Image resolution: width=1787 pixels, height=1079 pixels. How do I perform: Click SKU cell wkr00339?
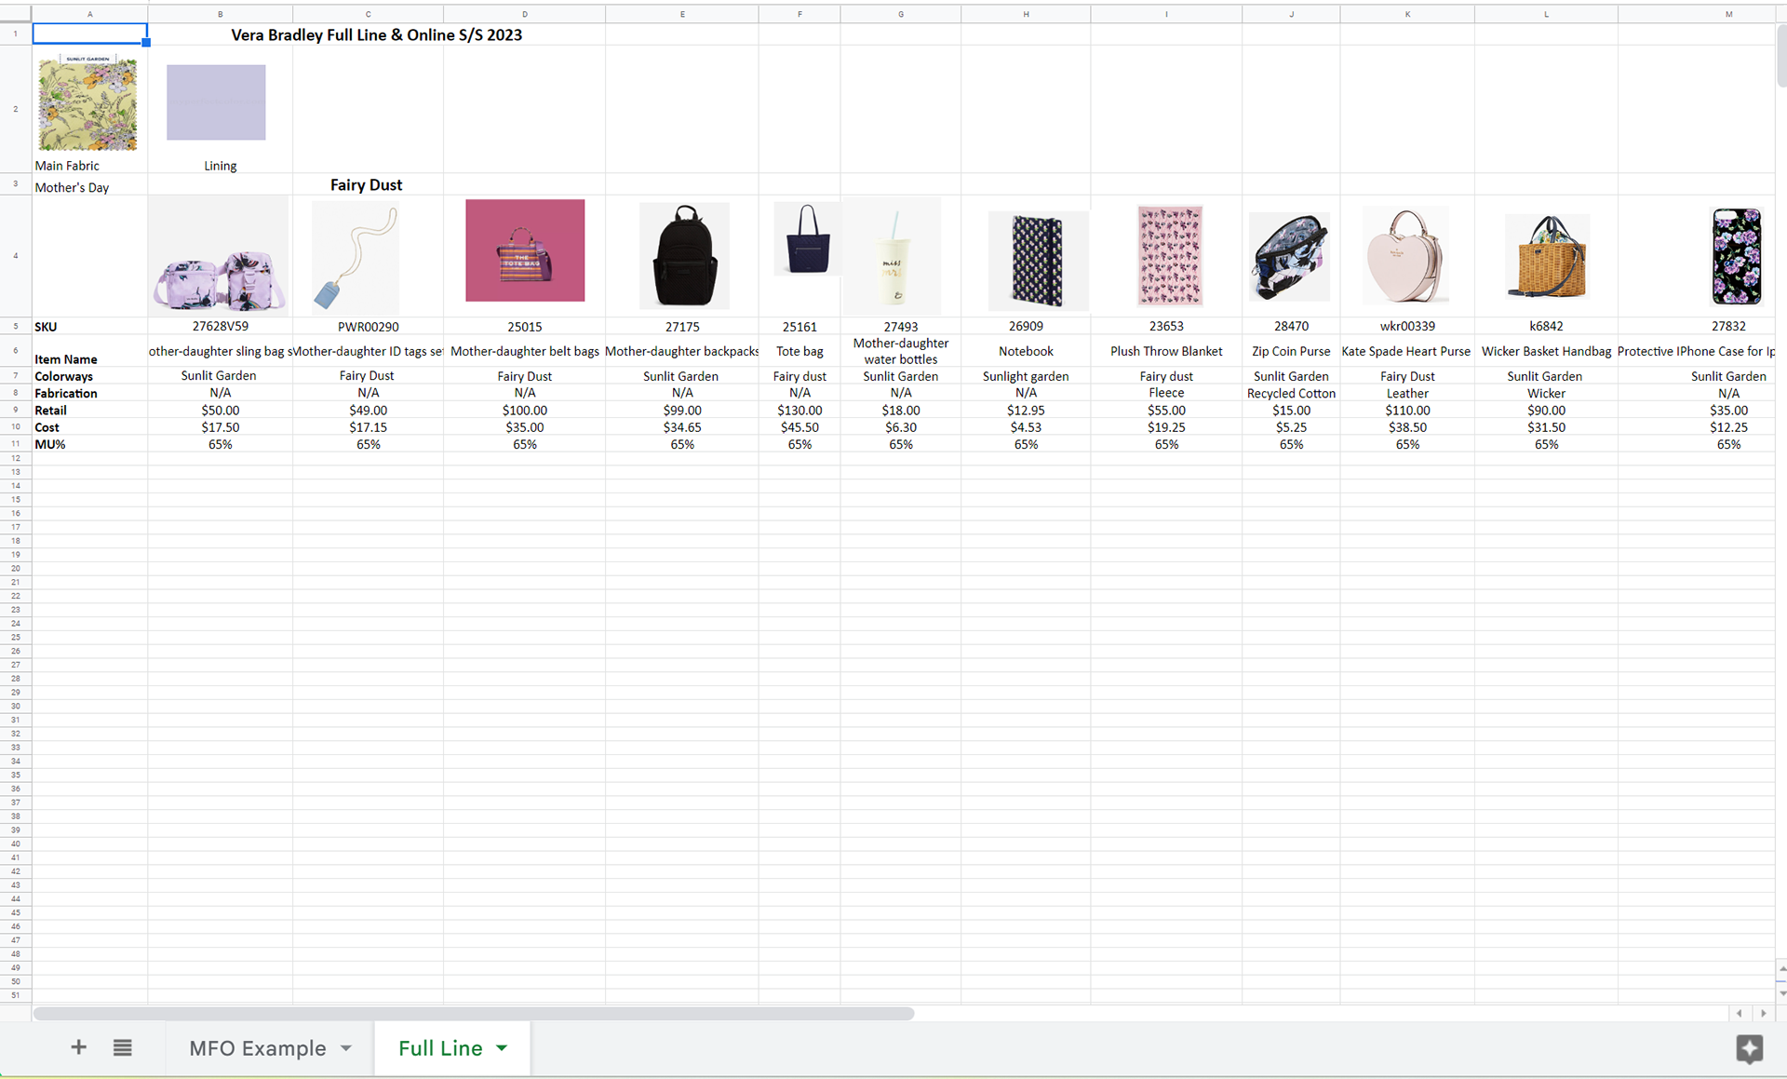pyautogui.click(x=1407, y=327)
